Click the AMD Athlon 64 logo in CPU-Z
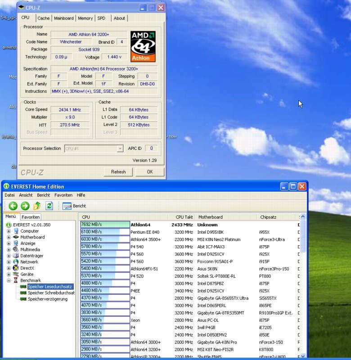This screenshot has width=351, height=360. (143, 47)
